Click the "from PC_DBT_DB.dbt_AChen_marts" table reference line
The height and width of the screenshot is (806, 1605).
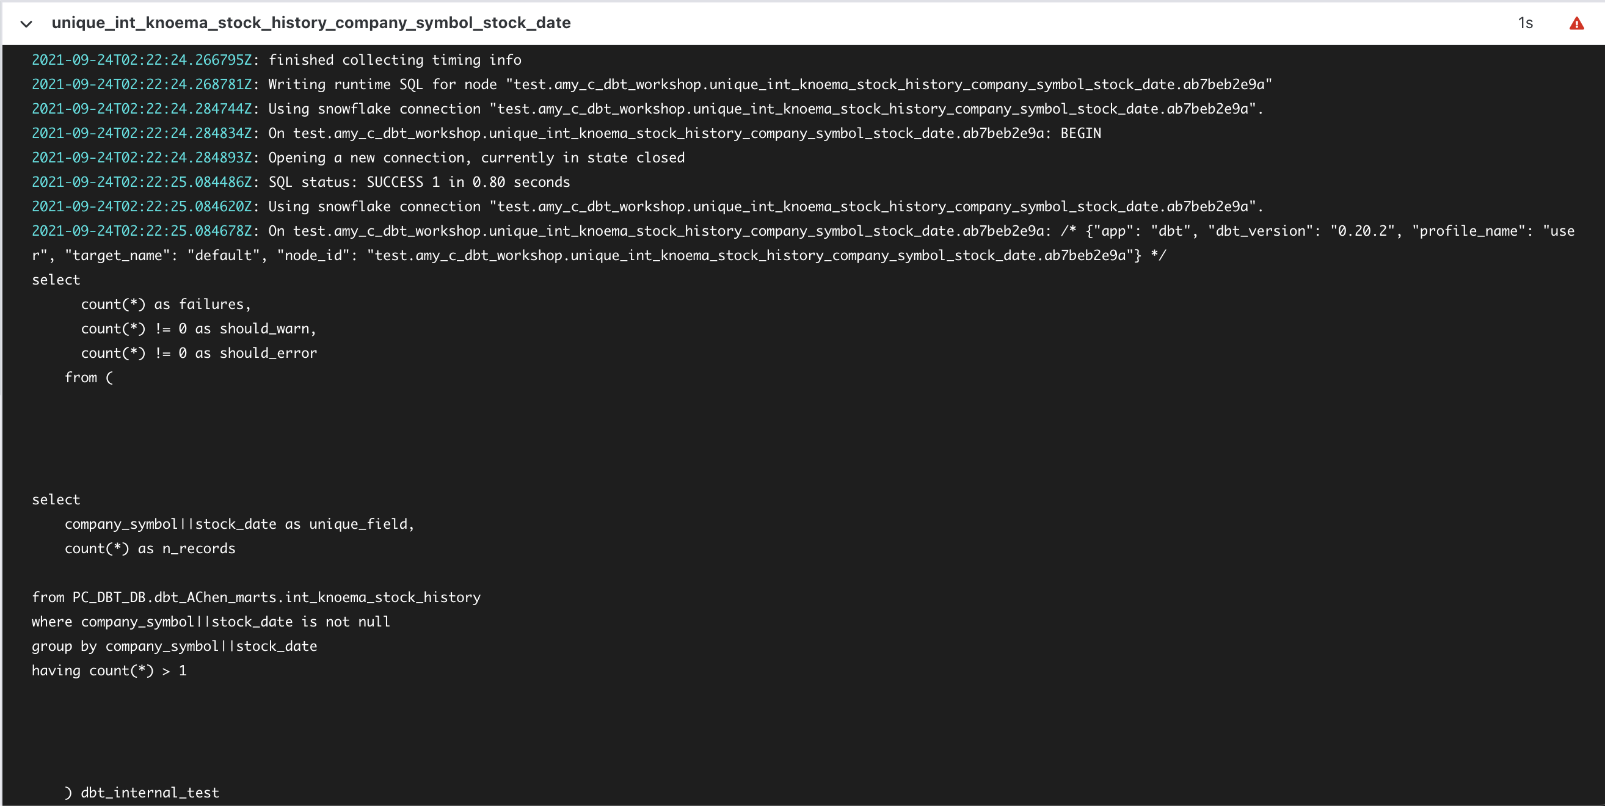click(x=256, y=597)
